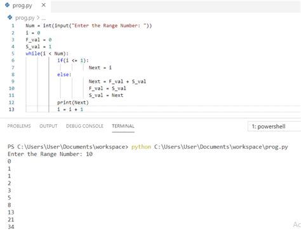Viewport: 301px width, 231px height.
Task: Switch to the PROBLEMS panel tab
Action: tap(19, 126)
